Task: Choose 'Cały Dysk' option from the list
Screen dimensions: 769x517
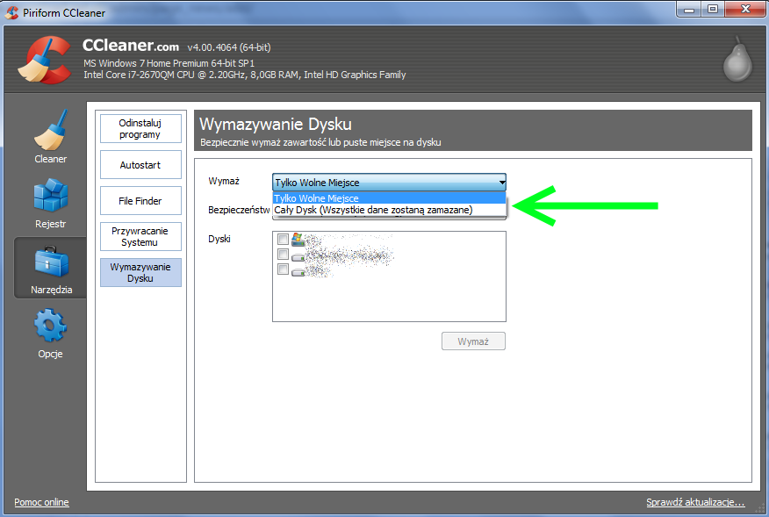Action: (x=389, y=210)
